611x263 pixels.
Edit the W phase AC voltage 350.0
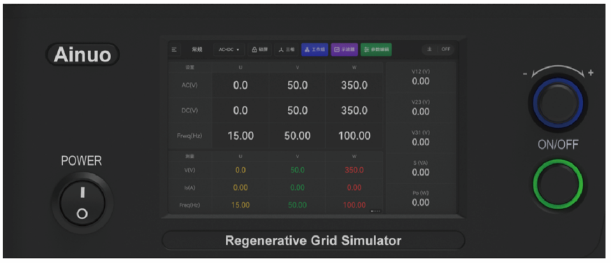coord(354,85)
